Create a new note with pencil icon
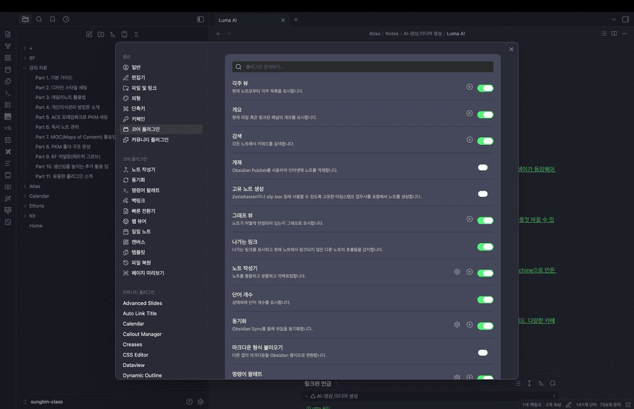This screenshot has width=634, height=409. pyautogui.click(x=89, y=35)
